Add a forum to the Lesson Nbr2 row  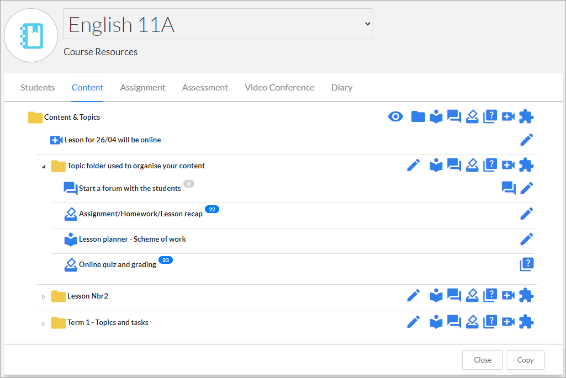(454, 295)
